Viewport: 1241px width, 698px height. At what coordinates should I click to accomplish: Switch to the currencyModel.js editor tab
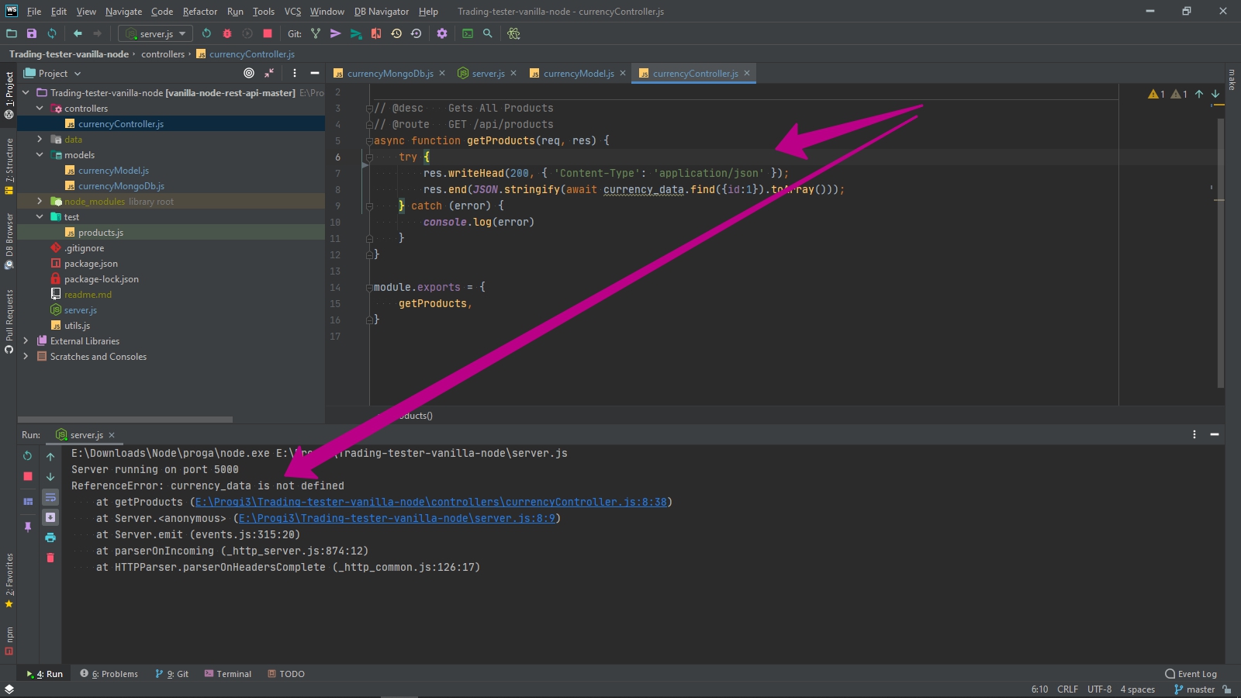click(x=578, y=74)
